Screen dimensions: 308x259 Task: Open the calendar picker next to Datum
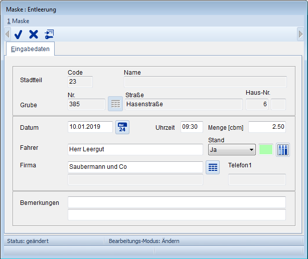pos(122,127)
